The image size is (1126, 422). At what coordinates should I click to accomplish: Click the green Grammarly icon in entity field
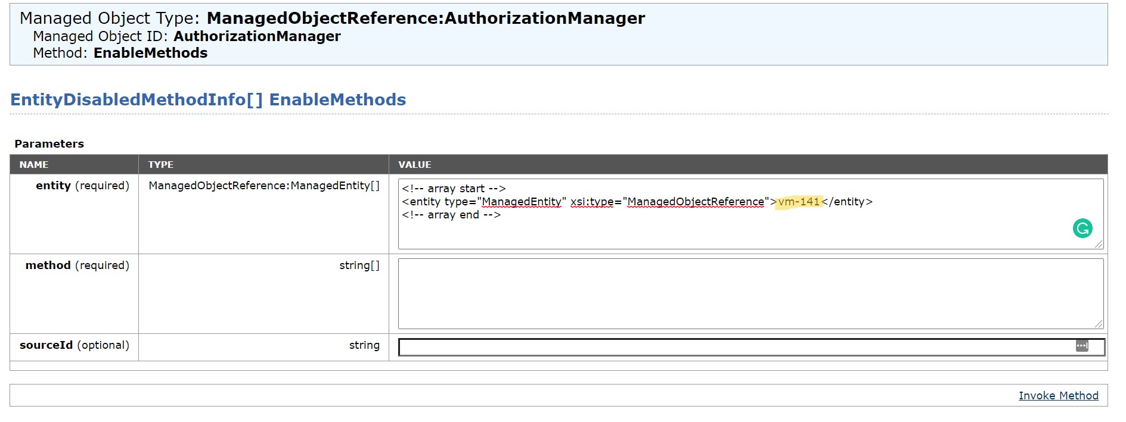[1082, 228]
